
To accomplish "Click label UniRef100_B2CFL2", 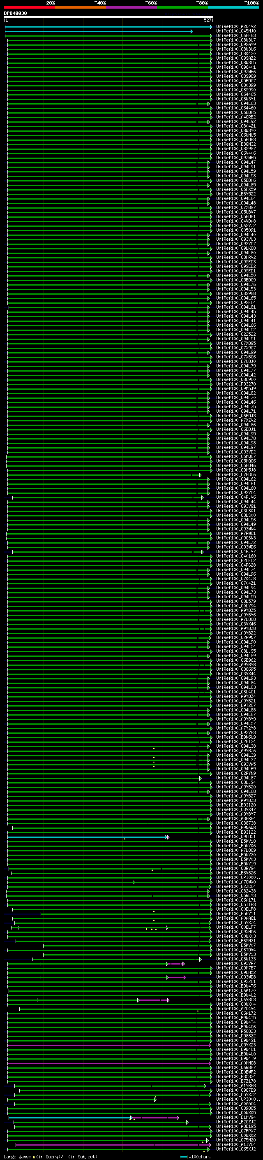I will click(x=236, y=560).
